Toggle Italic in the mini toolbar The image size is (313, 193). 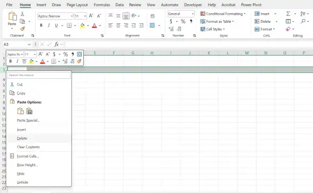click(18, 61)
